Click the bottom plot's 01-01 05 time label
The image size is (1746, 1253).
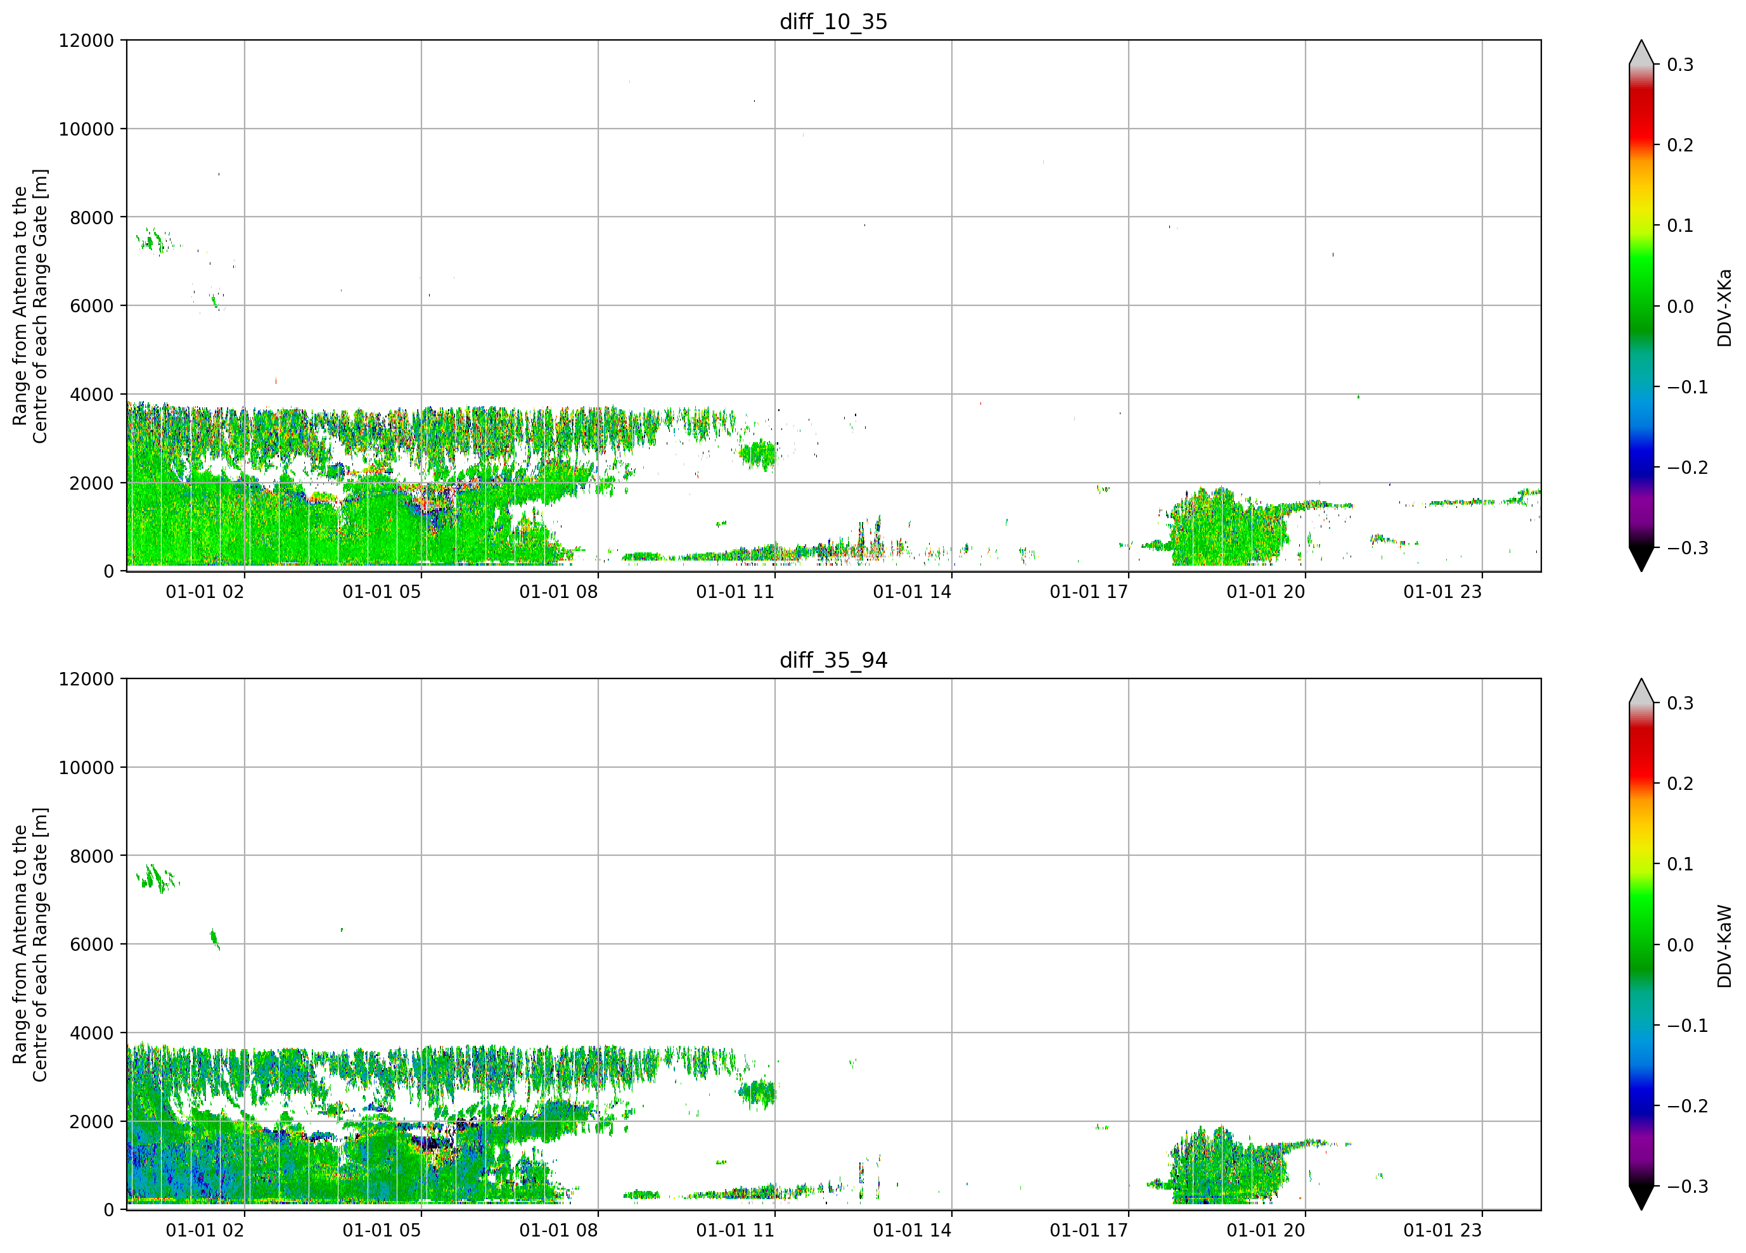[x=382, y=1230]
